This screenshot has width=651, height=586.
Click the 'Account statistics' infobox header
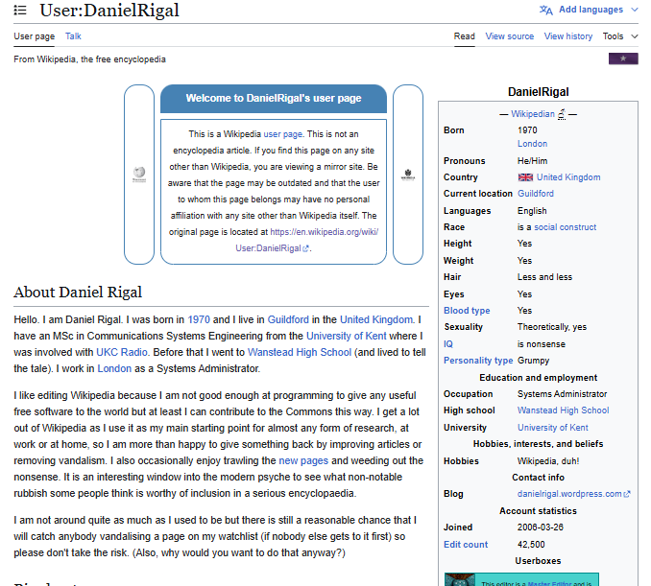click(538, 511)
